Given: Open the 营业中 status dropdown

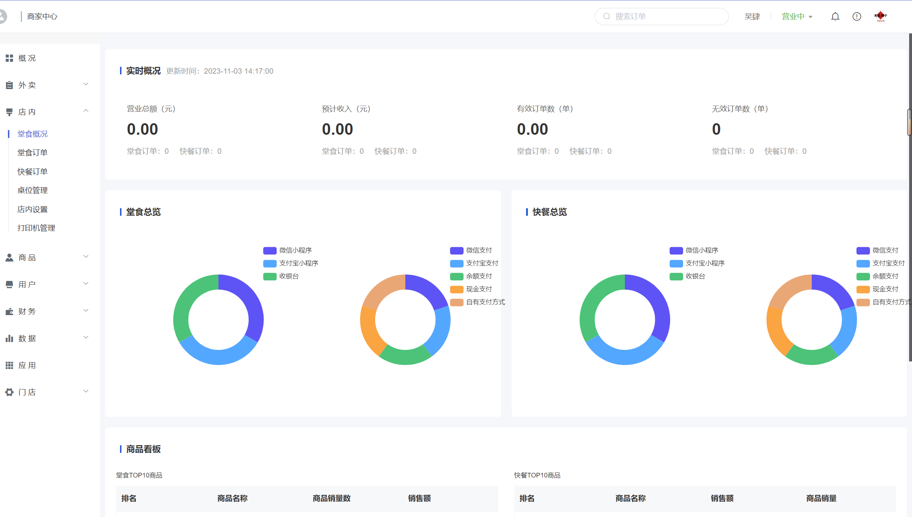Looking at the screenshot, I should 797,17.
